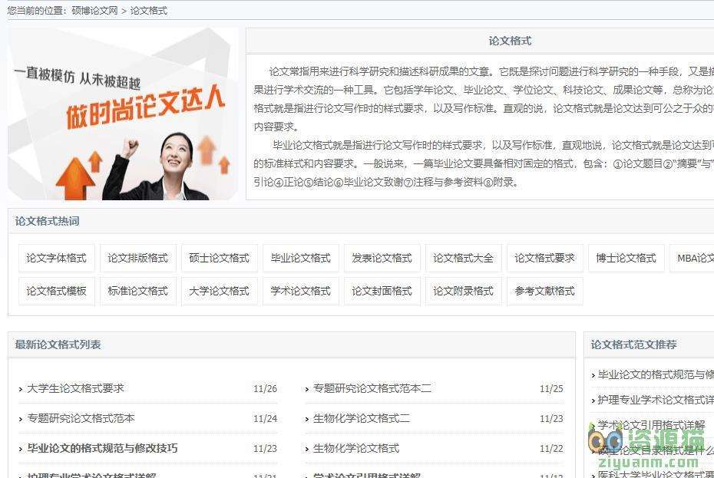This screenshot has width=714, height=478.
Task: Open the article 大学生论文格式要求
Action: click(x=75, y=388)
